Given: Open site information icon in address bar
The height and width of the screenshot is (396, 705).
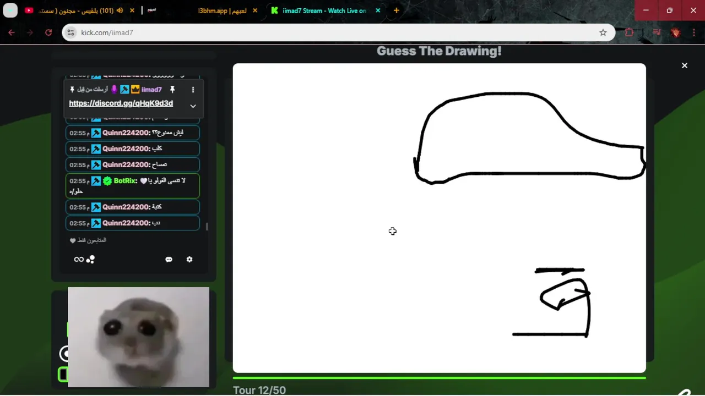Looking at the screenshot, I should pyautogui.click(x=70, y=32).
